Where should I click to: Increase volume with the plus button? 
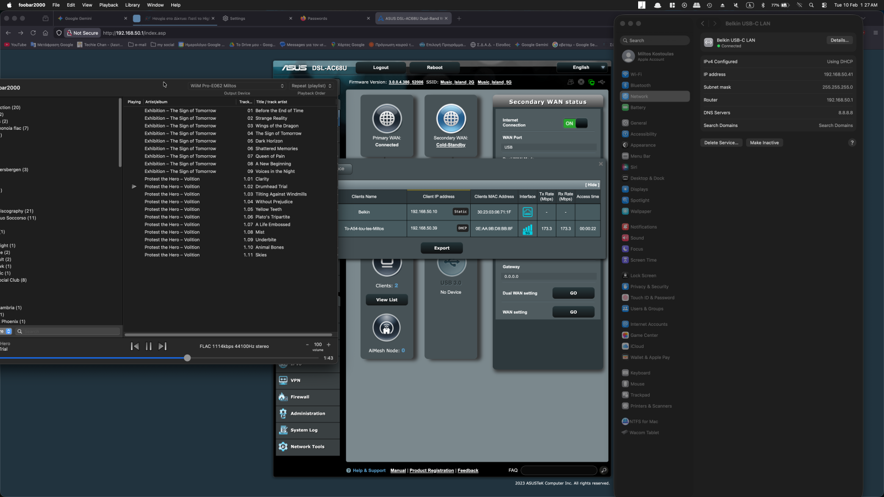[329, 345]
